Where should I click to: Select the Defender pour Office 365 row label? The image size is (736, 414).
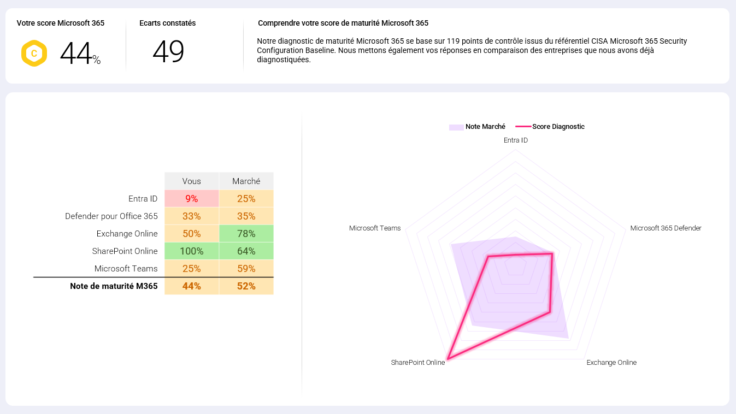click(x=111, y=216)
